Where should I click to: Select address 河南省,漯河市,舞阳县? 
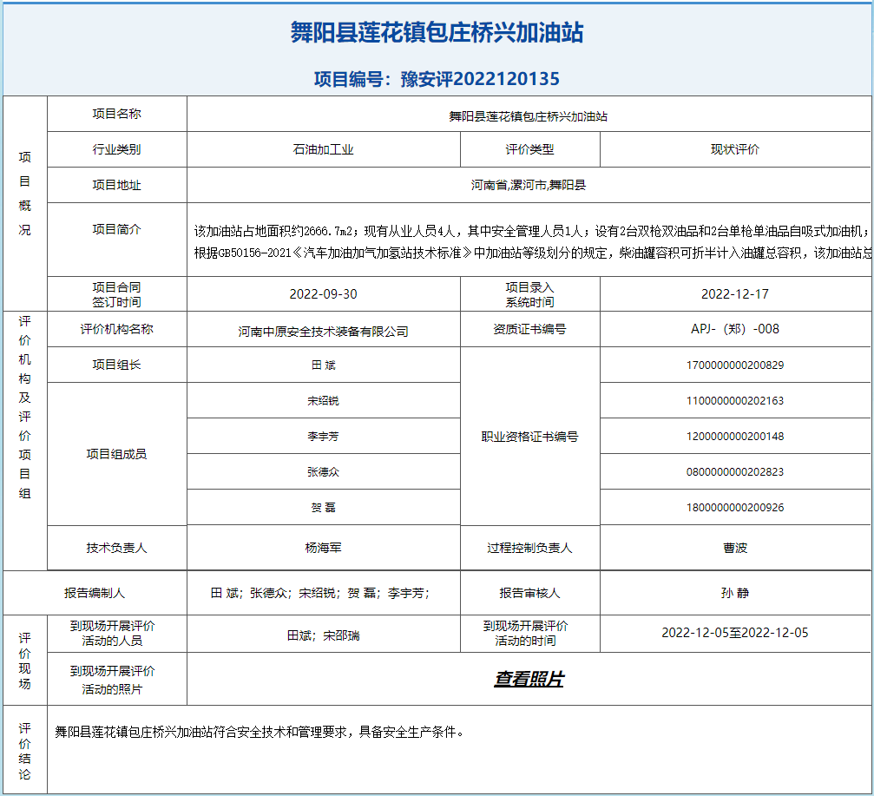[529, 185]
